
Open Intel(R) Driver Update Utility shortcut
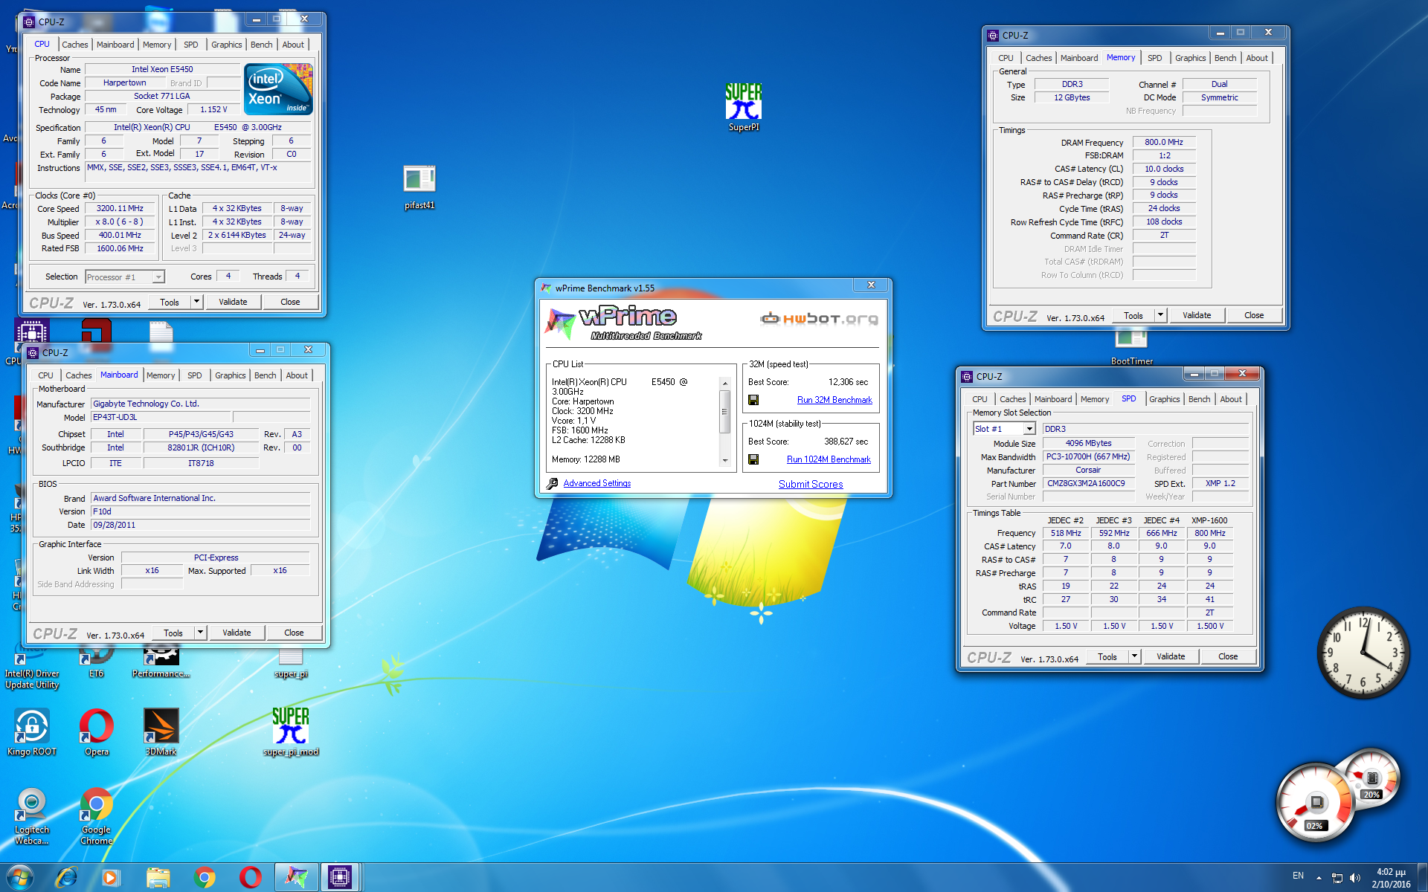(x=31, y=668)
